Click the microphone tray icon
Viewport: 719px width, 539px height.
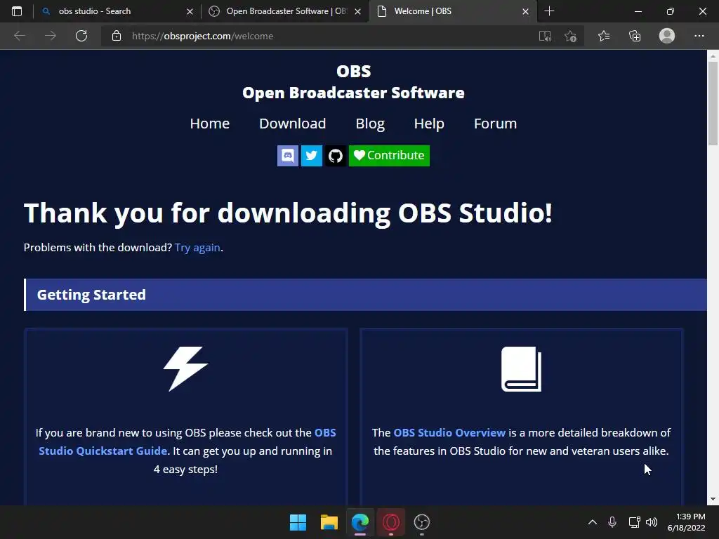click(612, 522)
